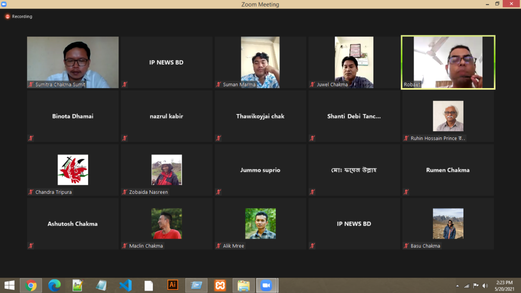This screenshot has height=293, width=521.
Task: Click Maclin Chakma's profile picture
Action: pyautogui.click(x=166, y=224)
